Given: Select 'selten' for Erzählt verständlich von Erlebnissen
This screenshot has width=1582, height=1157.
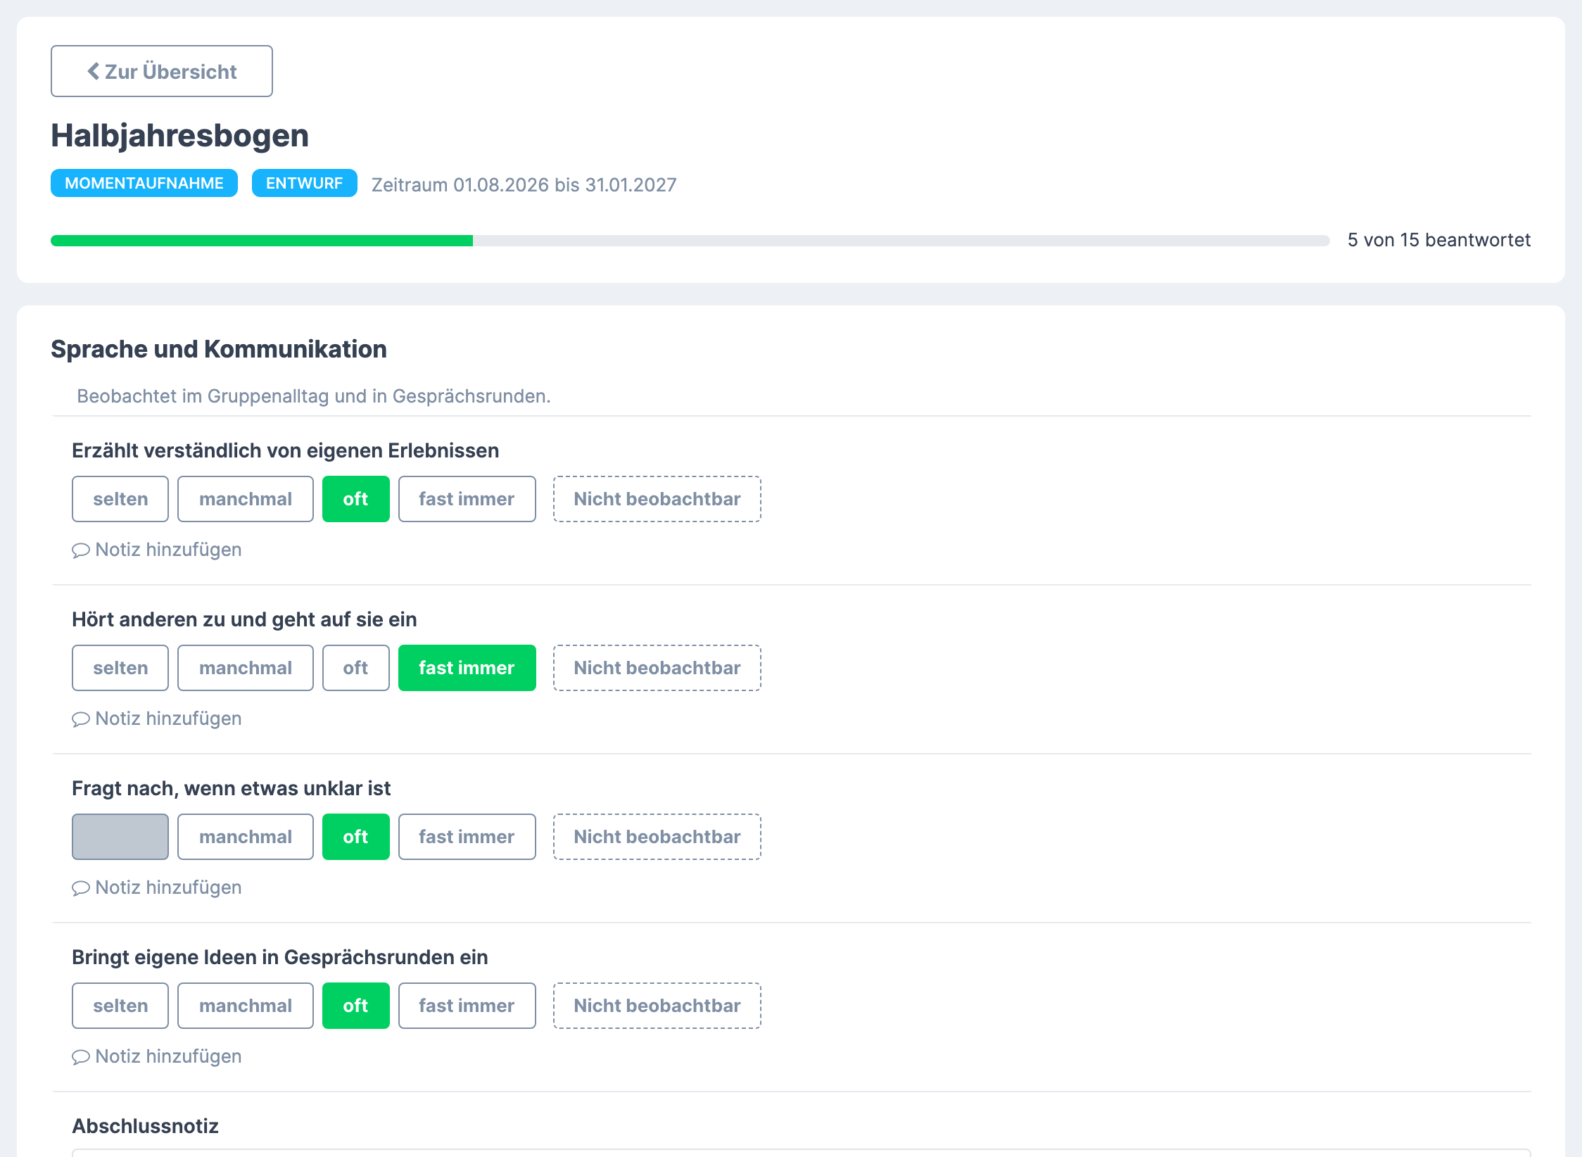Looking at the screenshot, I should 120,499.
